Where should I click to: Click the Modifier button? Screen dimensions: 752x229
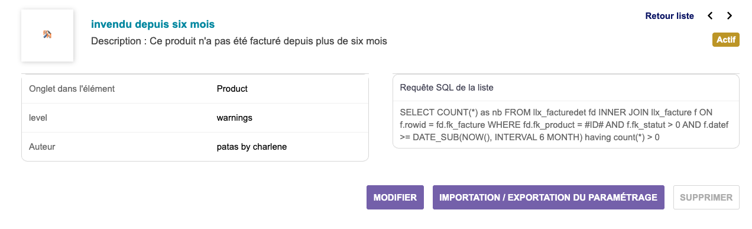(x=396, y=198)
